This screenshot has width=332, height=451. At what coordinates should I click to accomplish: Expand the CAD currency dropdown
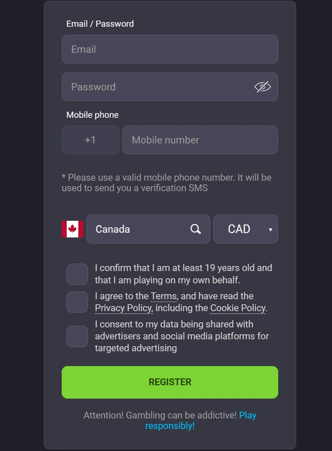coord(245,229)
